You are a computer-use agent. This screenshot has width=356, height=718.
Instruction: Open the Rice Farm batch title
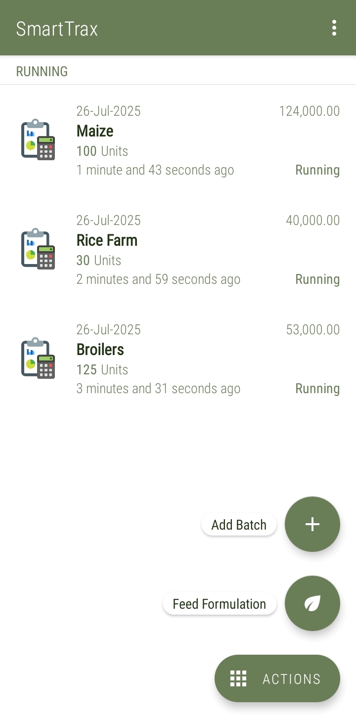coord(107,240)
